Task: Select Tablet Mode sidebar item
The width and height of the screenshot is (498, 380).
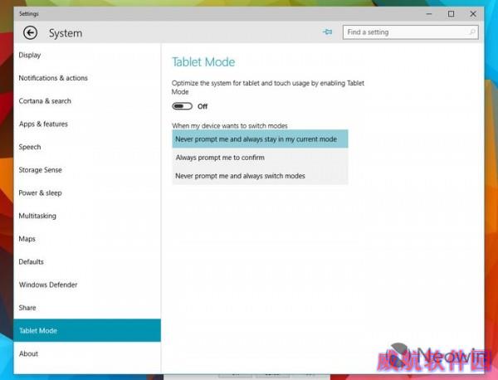Action: (87, 330)
